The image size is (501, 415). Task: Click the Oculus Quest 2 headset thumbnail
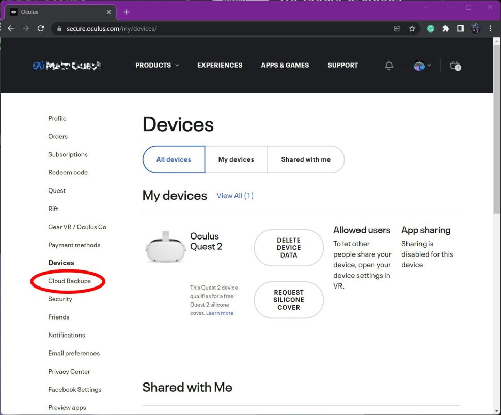click(x=165, y=247)
